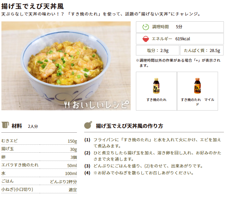
Task: Click the fork-and-knife おいしいレシピ watermark logo
Action: click(97, 104)
